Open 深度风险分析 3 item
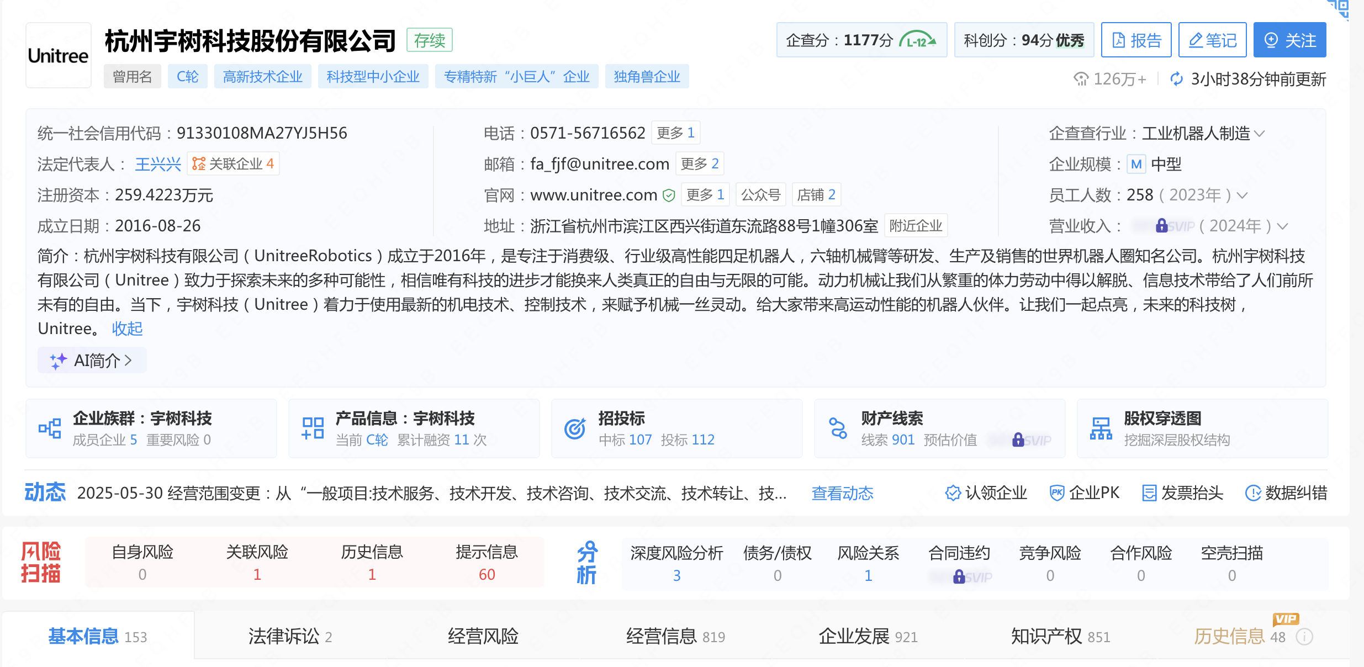 point(676,564)
